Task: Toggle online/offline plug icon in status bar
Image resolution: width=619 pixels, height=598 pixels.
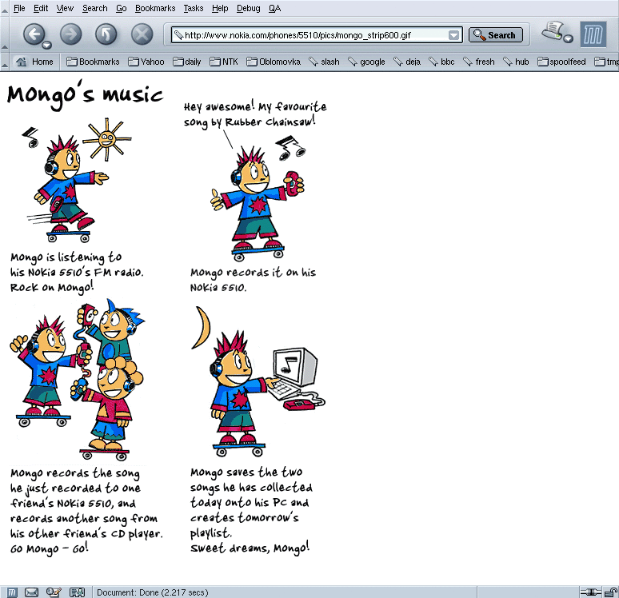Action: pos(590,592)
